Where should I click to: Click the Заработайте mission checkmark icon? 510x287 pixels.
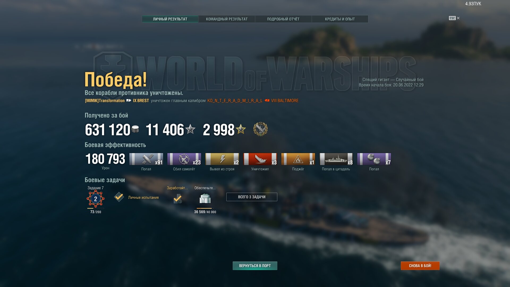(x=177, y=199)
